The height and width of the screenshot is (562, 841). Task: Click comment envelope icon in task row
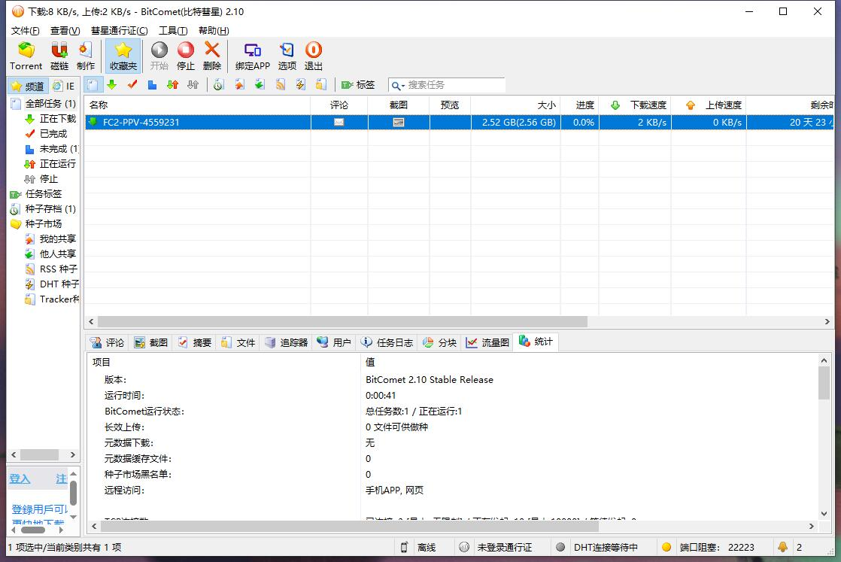pos(339,123)
